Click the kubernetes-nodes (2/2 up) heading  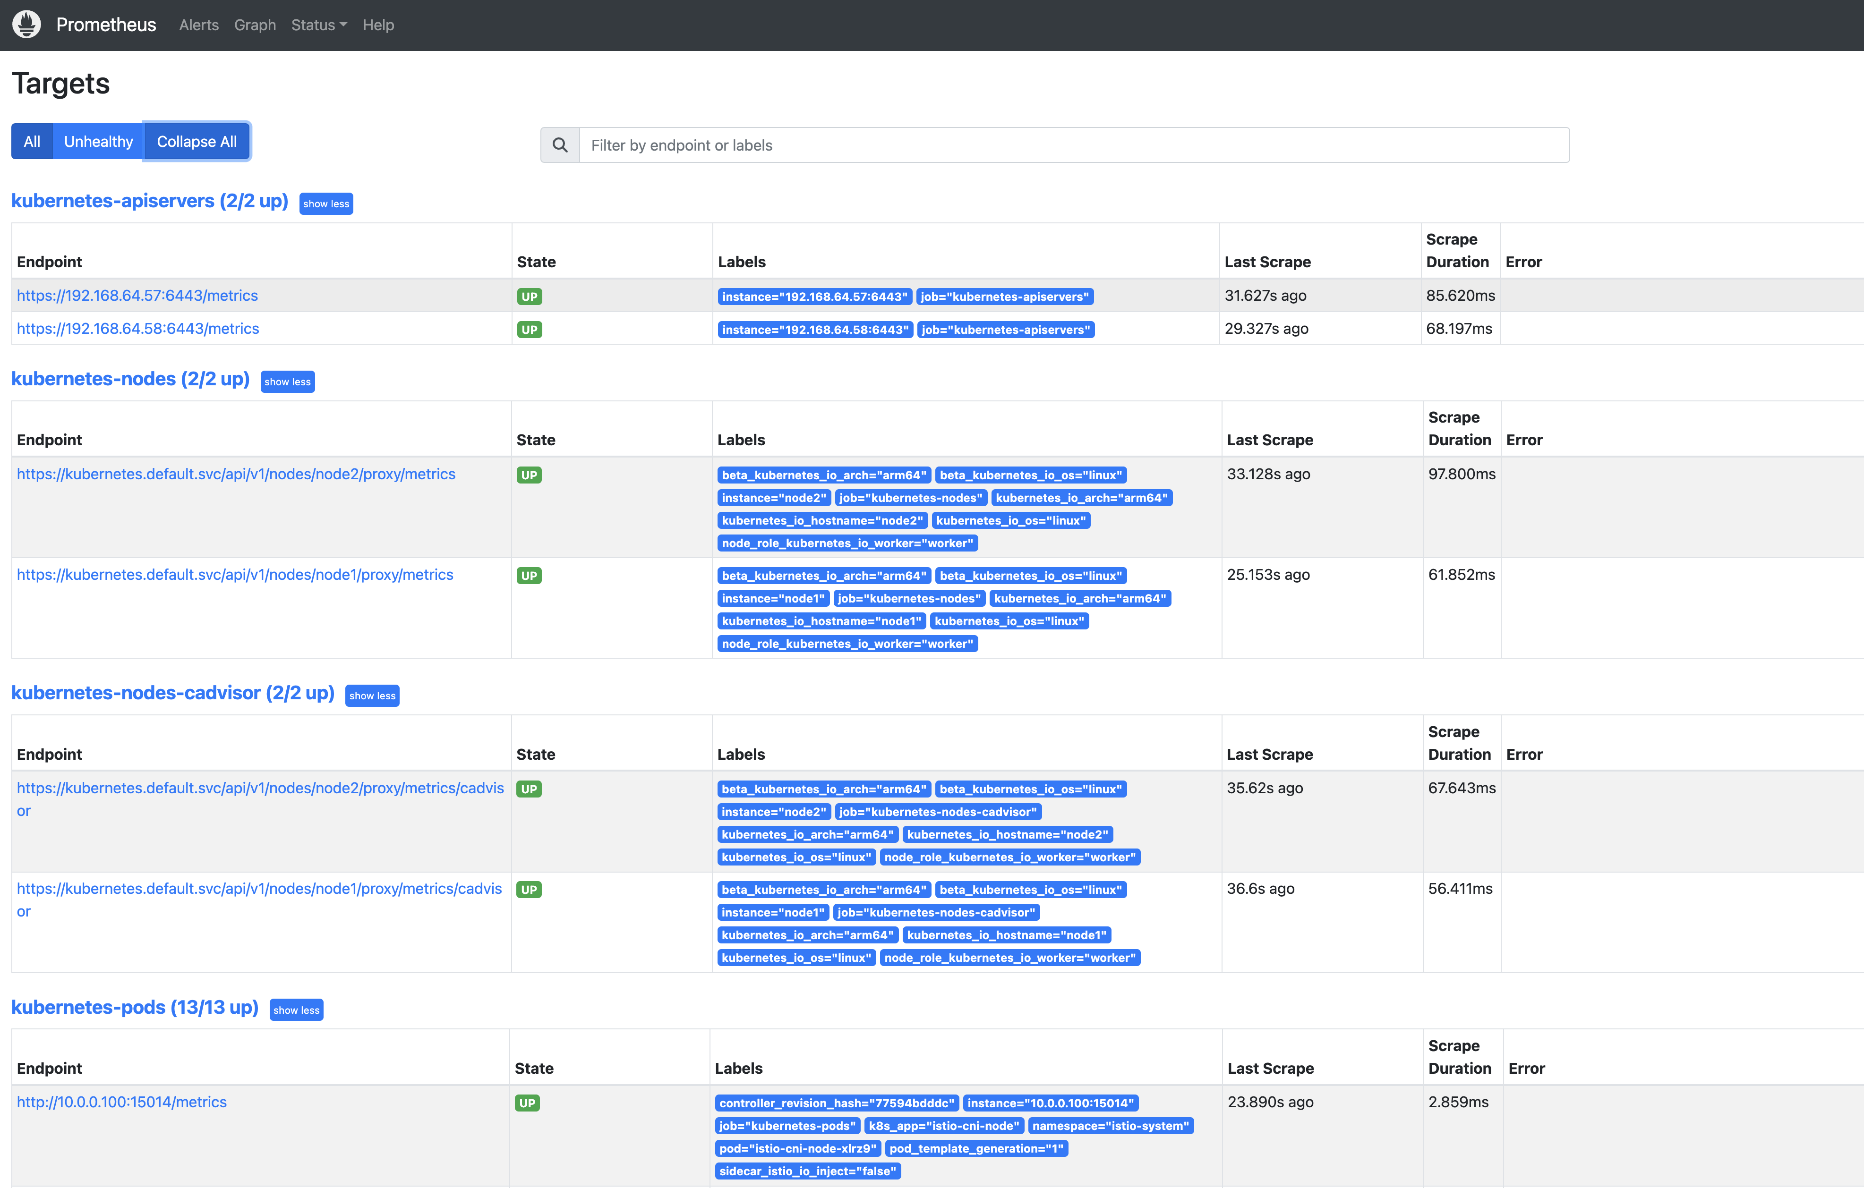130,379
